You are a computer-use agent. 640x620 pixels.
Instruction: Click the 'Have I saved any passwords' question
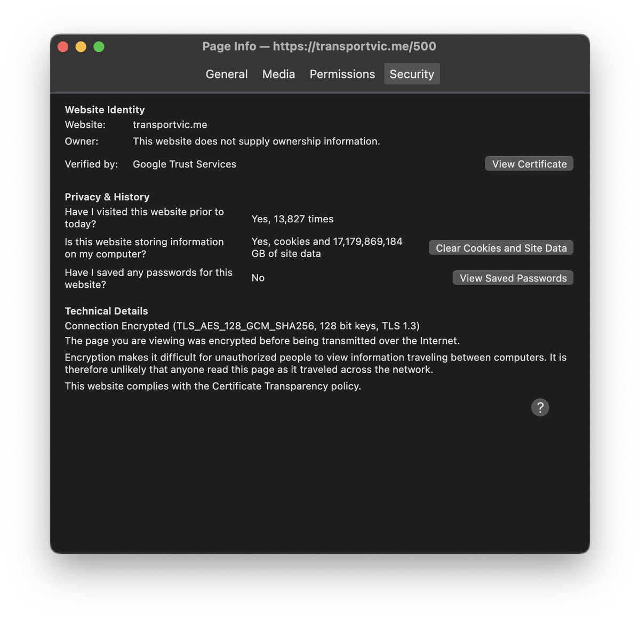tap(149, 278)
